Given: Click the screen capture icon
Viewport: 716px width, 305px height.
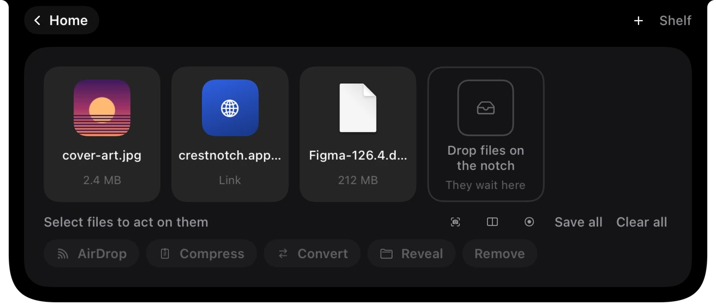Looking at the screenshot, I should coord(456,222).
